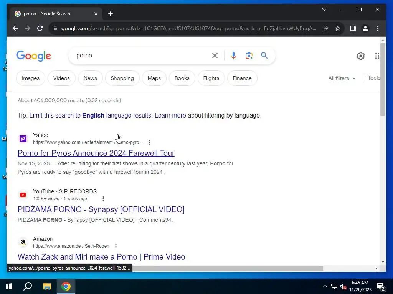Open more options for the Amazon result

point(116,246)
